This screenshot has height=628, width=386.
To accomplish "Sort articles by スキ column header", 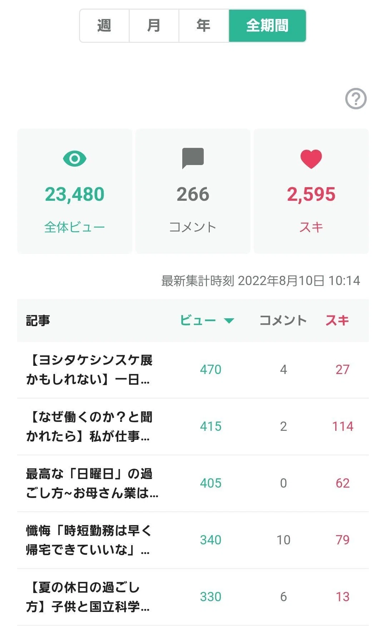I will [337, 320].
